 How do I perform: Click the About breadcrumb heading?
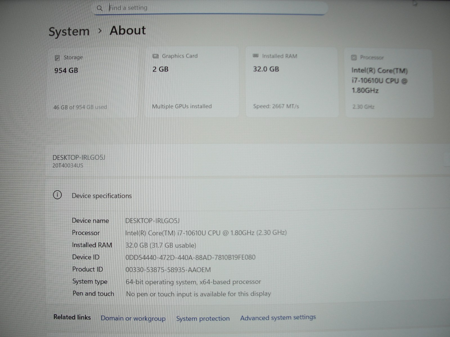pyautogui.click(x=128, y=30)
